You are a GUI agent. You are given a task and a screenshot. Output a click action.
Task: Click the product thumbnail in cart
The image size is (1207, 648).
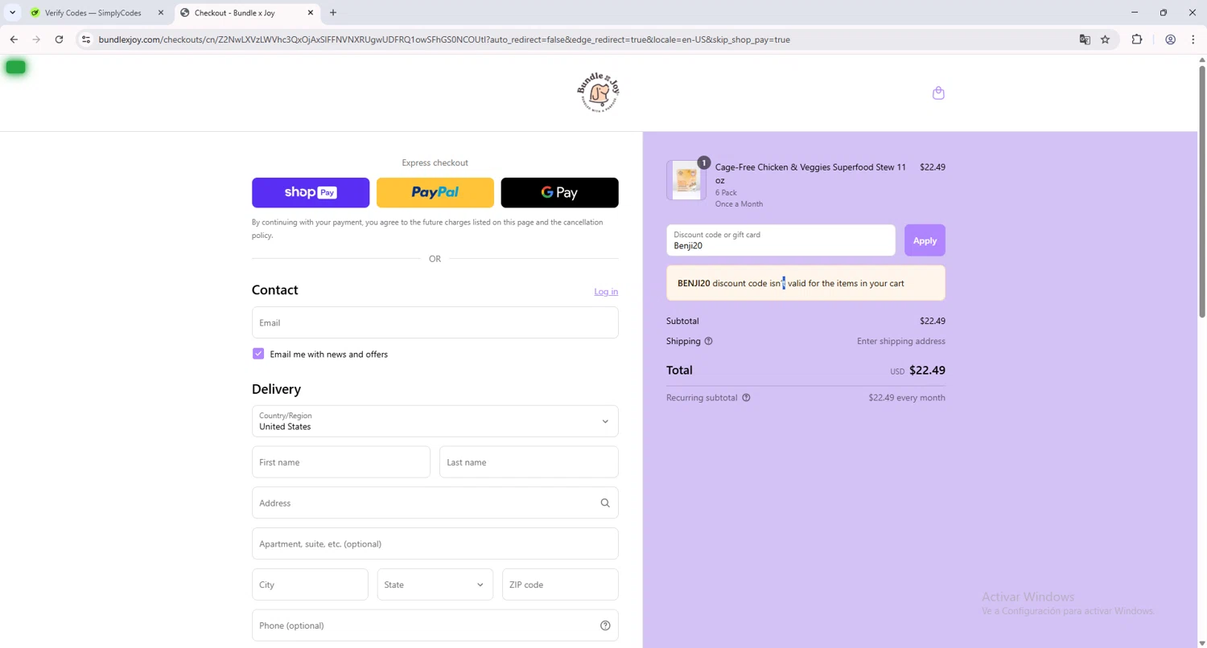click(x=686, y=180)
